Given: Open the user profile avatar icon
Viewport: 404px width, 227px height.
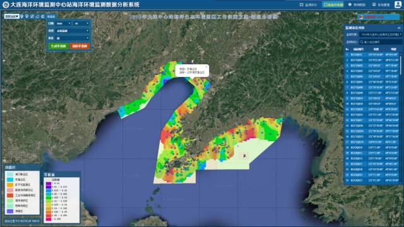Looking at the screenshot, I should coord(398,4).
